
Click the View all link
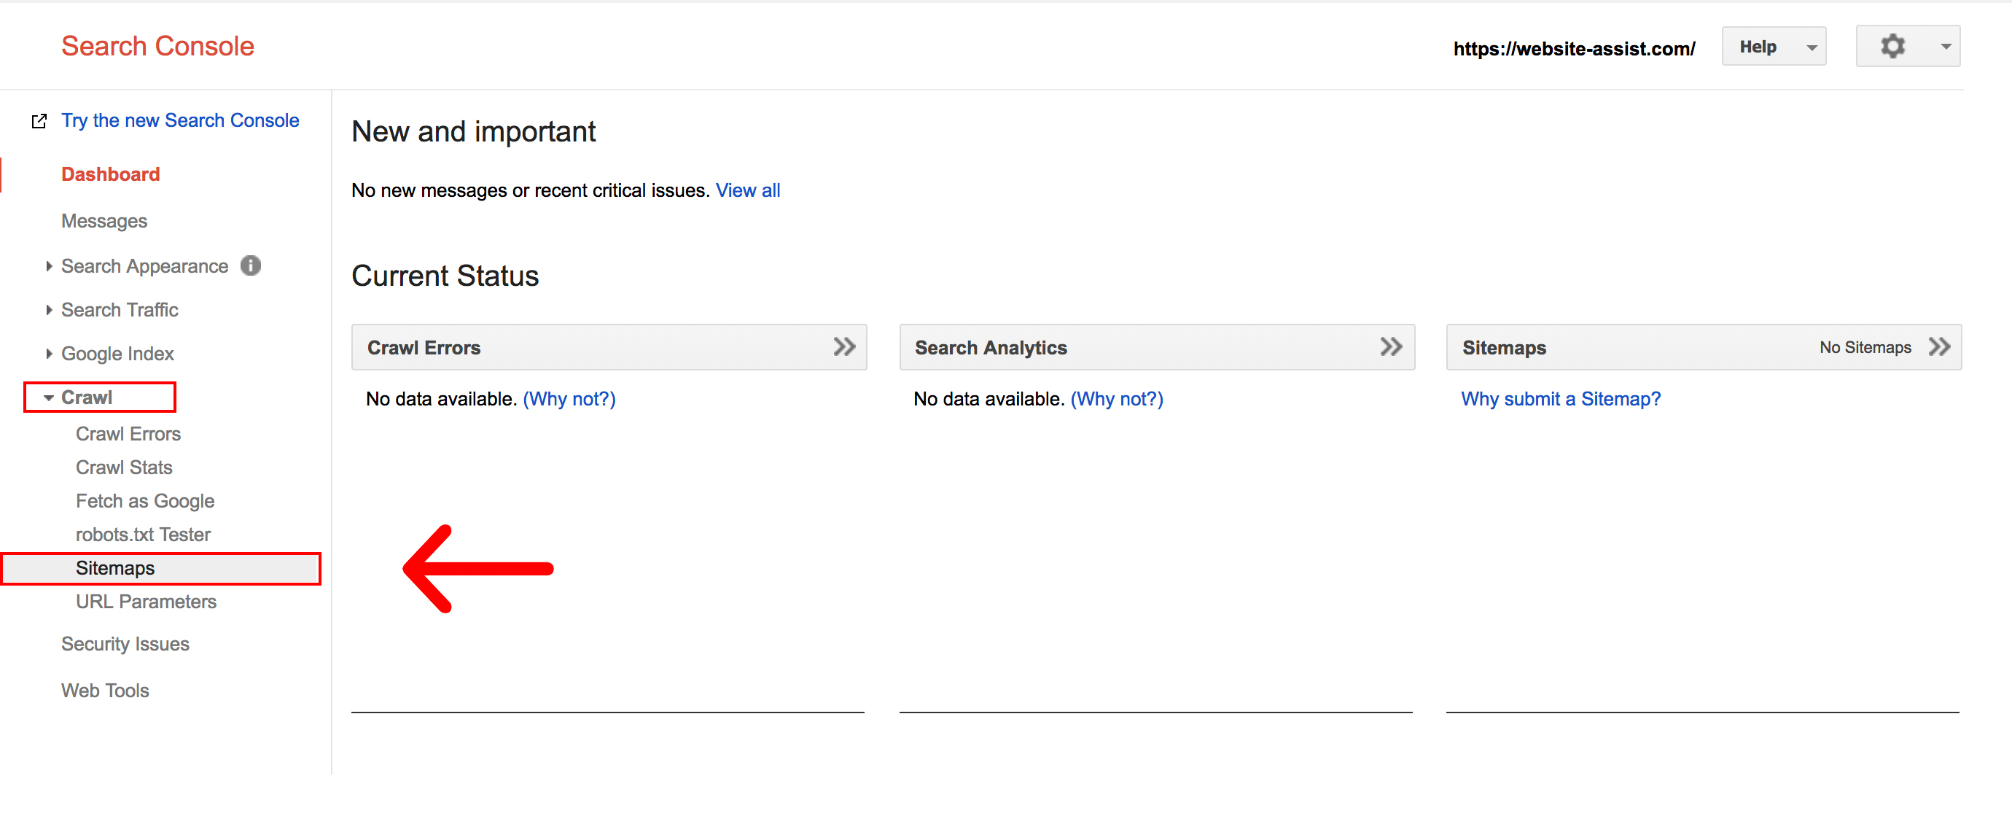pos(747,190)
